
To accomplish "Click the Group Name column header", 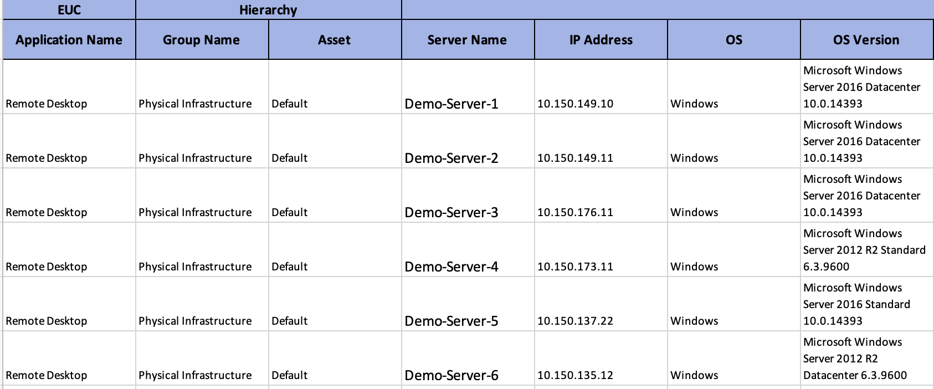I will click(x=202, y=40).
